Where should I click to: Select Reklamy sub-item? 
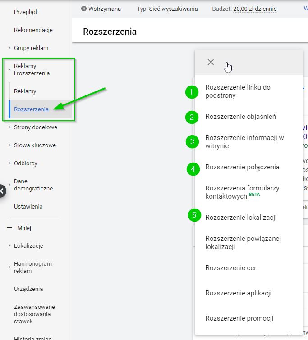[25, 91]
